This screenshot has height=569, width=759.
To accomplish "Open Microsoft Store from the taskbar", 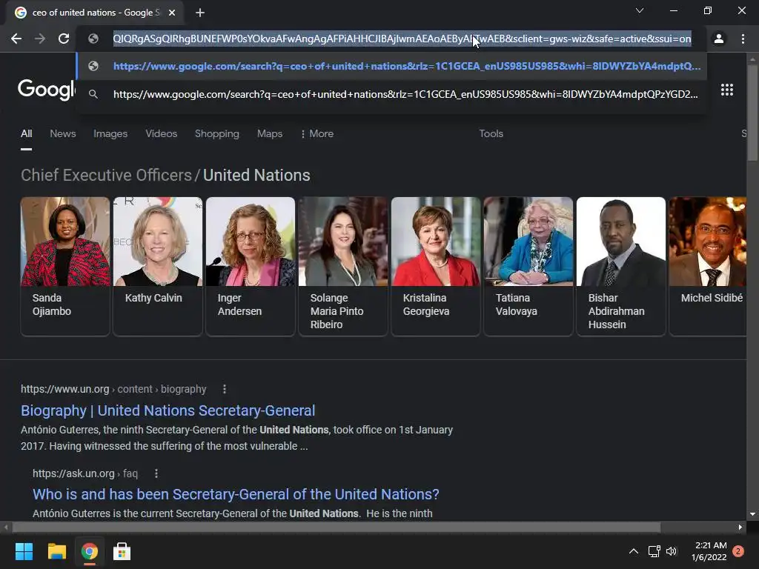I will pyautogui.click(x=122, y=551).
